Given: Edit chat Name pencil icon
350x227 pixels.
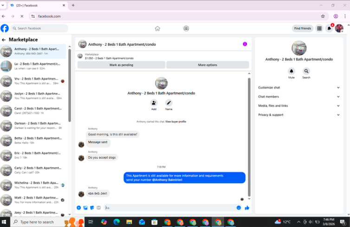Looking at the screenshot, I should (169, 103).
